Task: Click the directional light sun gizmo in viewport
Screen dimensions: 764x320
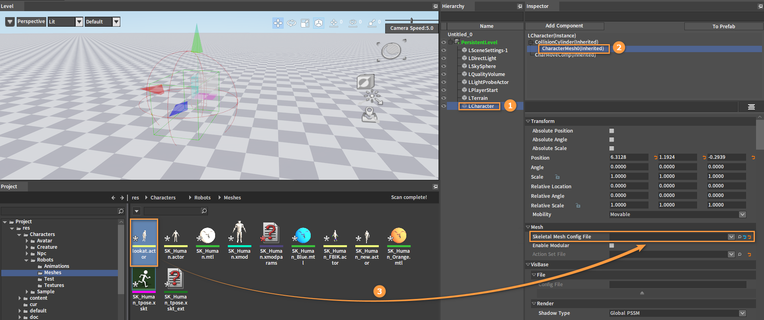Action: pos(373,97)
